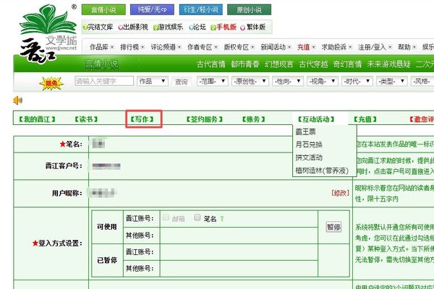Click the blurred 晋江客户号 number
This screenshot has height=289, width=434.
click(x=106, y=166)
